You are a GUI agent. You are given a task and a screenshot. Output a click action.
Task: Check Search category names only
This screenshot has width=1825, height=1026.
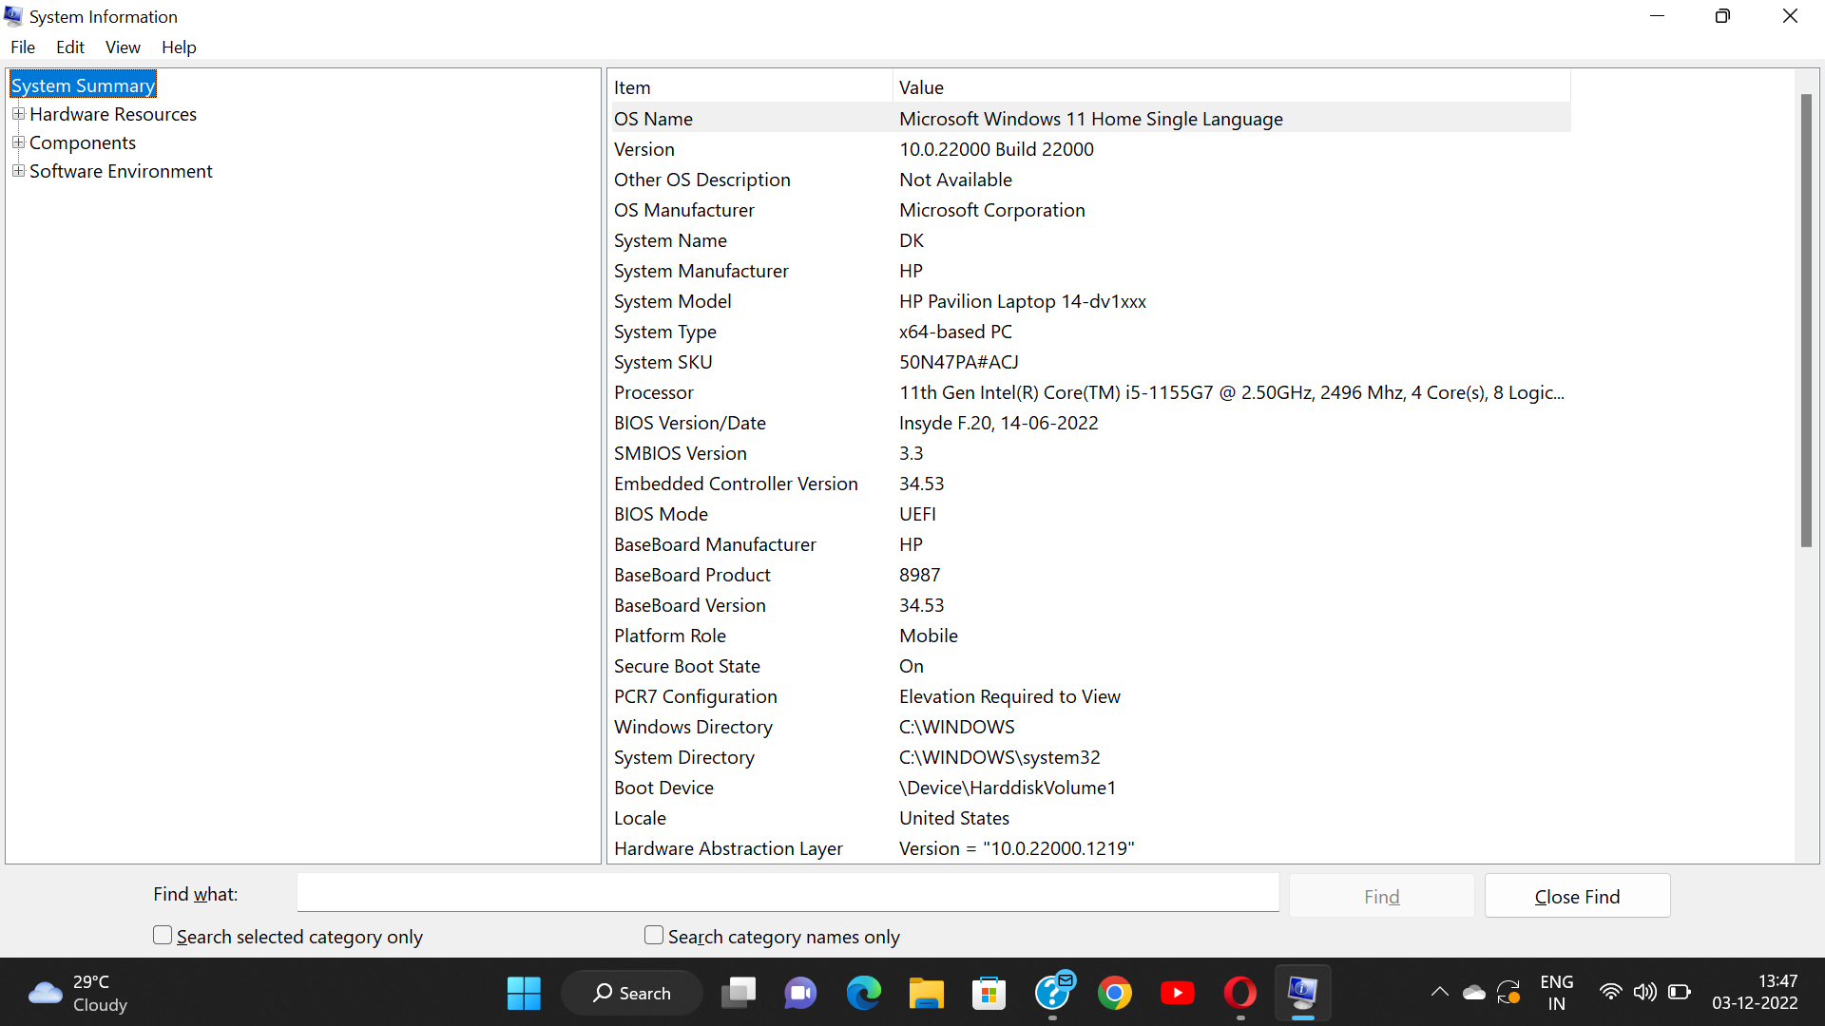[653, 934]
